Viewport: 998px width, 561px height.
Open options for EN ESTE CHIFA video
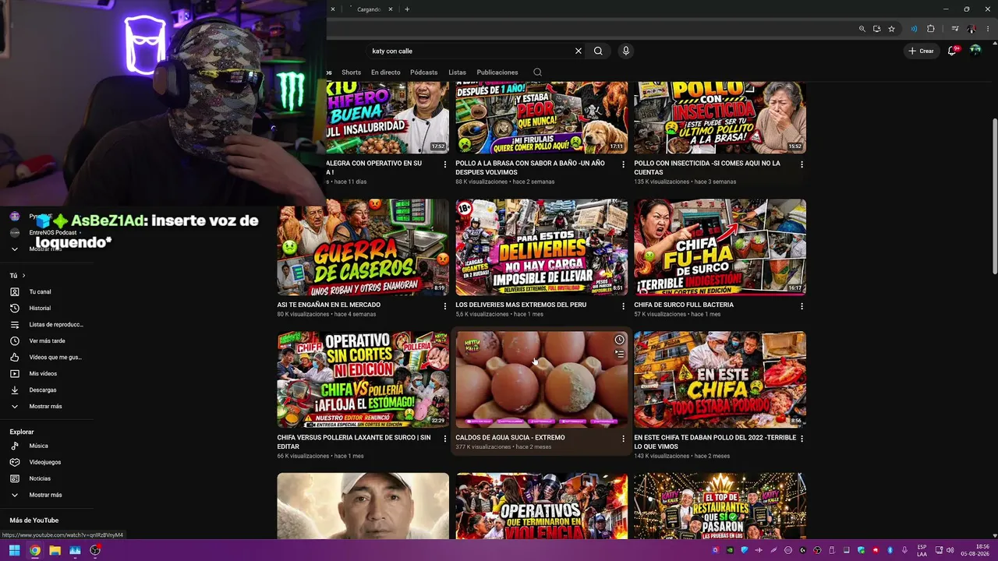802,439
